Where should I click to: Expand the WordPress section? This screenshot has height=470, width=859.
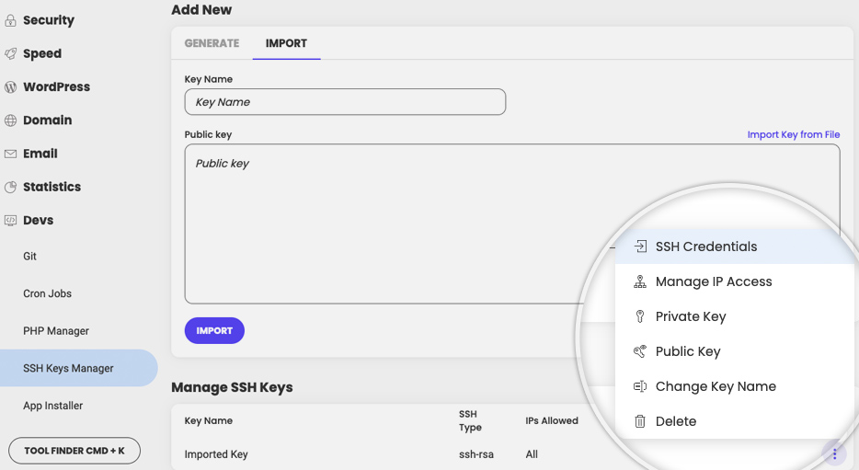[56, 87]
